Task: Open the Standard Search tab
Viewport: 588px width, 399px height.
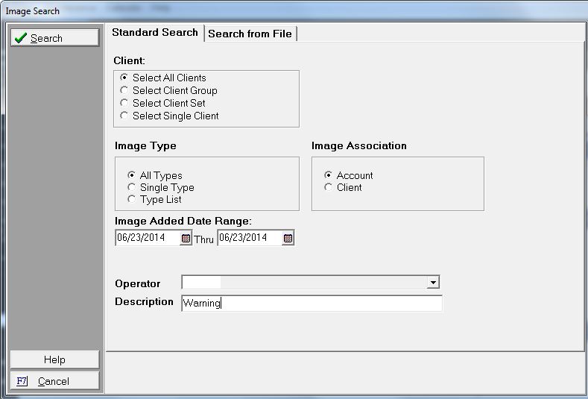Action: (155, 33)
